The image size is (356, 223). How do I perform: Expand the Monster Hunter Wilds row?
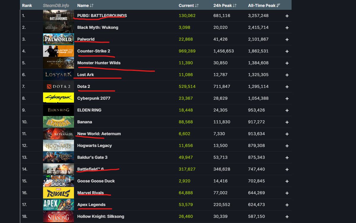[287, 63]
